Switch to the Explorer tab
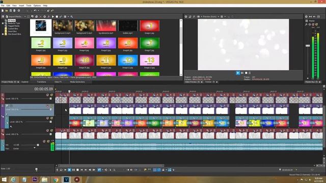 (25, 82)
